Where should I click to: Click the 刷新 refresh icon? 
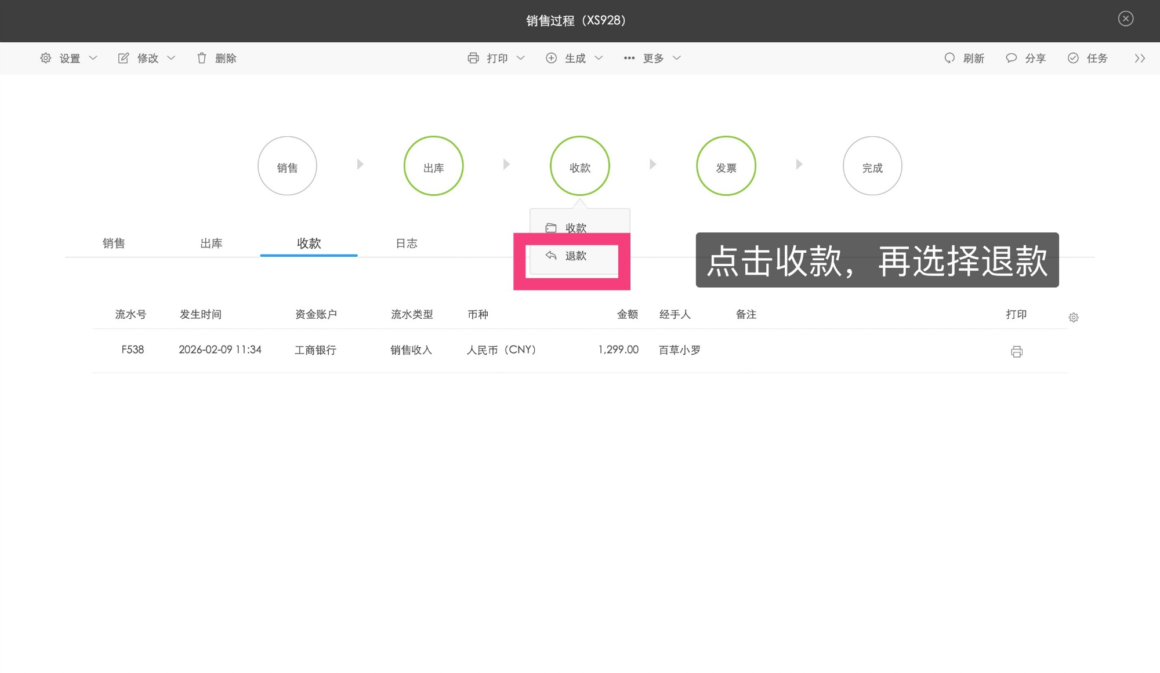pyautogui.click(x=949, y=58)
